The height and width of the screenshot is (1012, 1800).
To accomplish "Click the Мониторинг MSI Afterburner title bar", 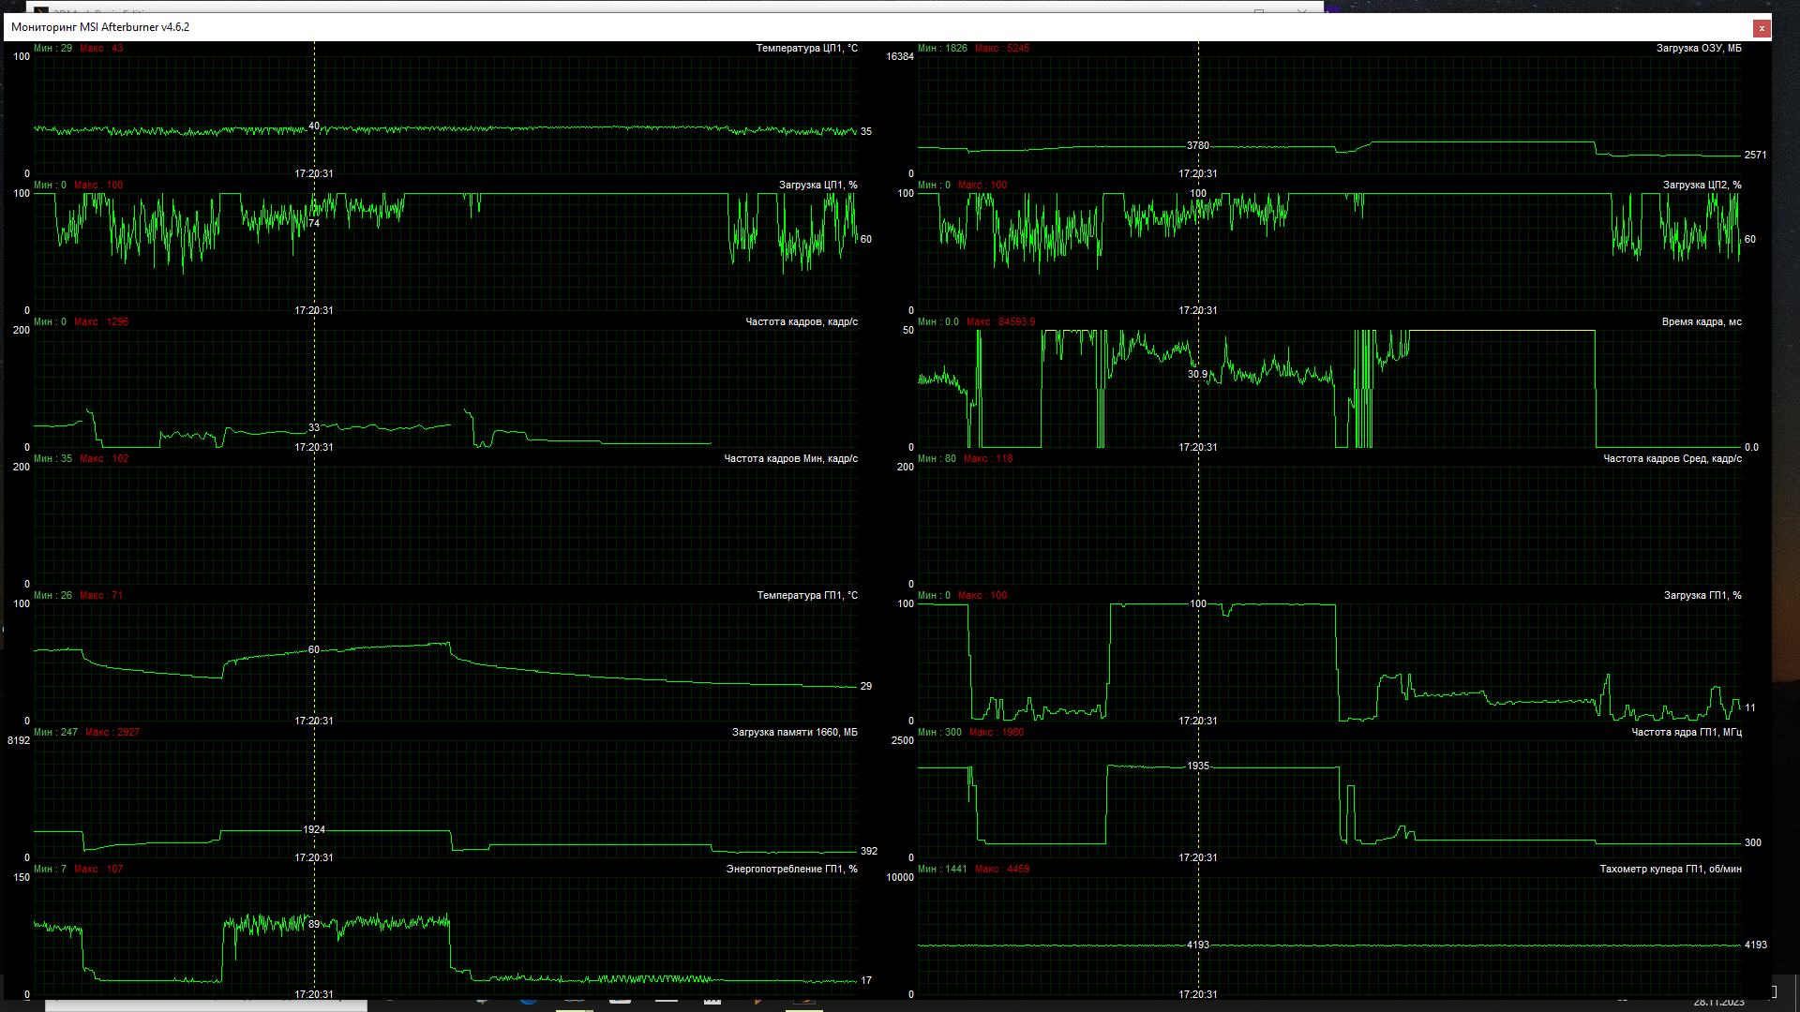I will tap(100, 27).
